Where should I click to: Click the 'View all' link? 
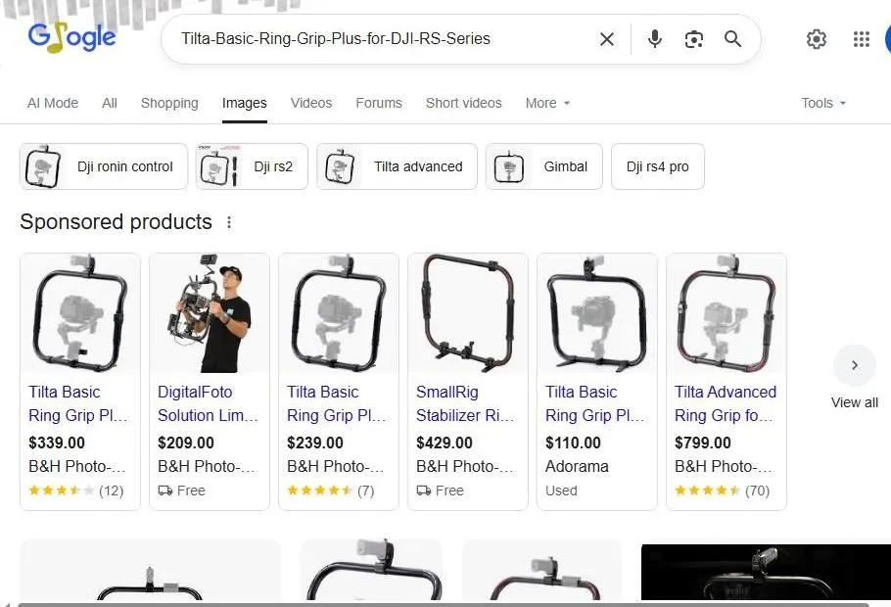[x=854, y=401]
